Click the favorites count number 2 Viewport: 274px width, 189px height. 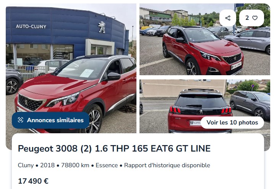point(247,18)
